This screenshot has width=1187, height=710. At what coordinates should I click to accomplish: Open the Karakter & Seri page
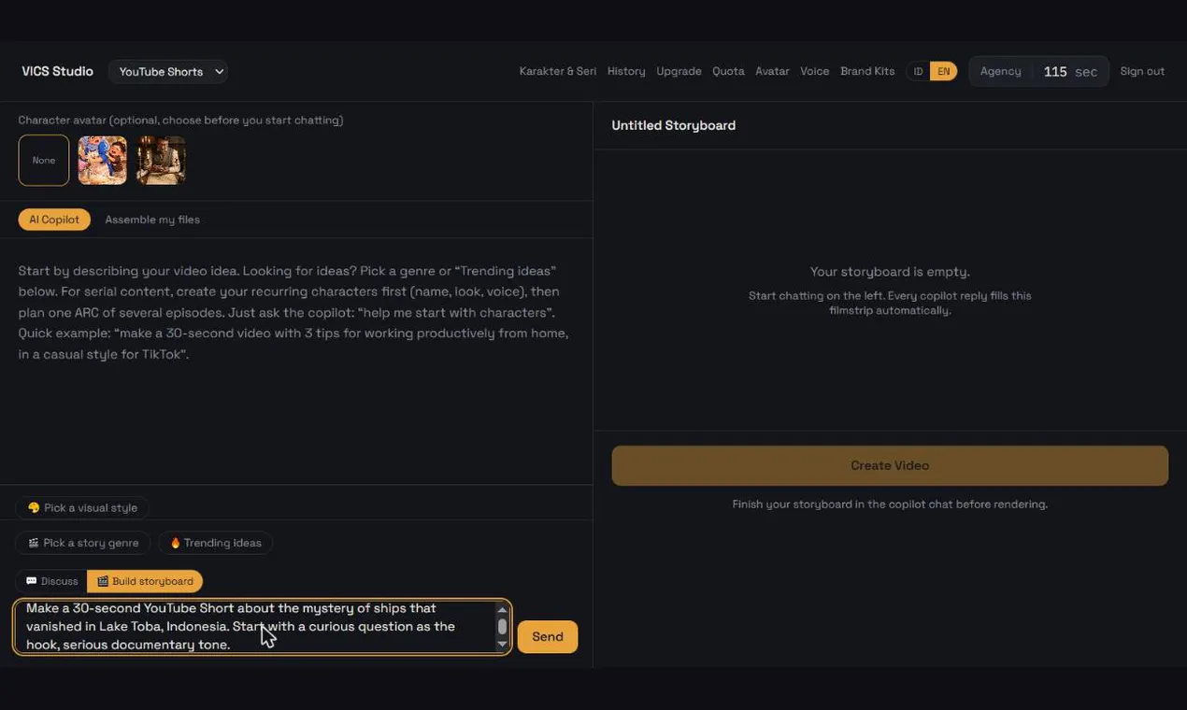coord(557,72)
